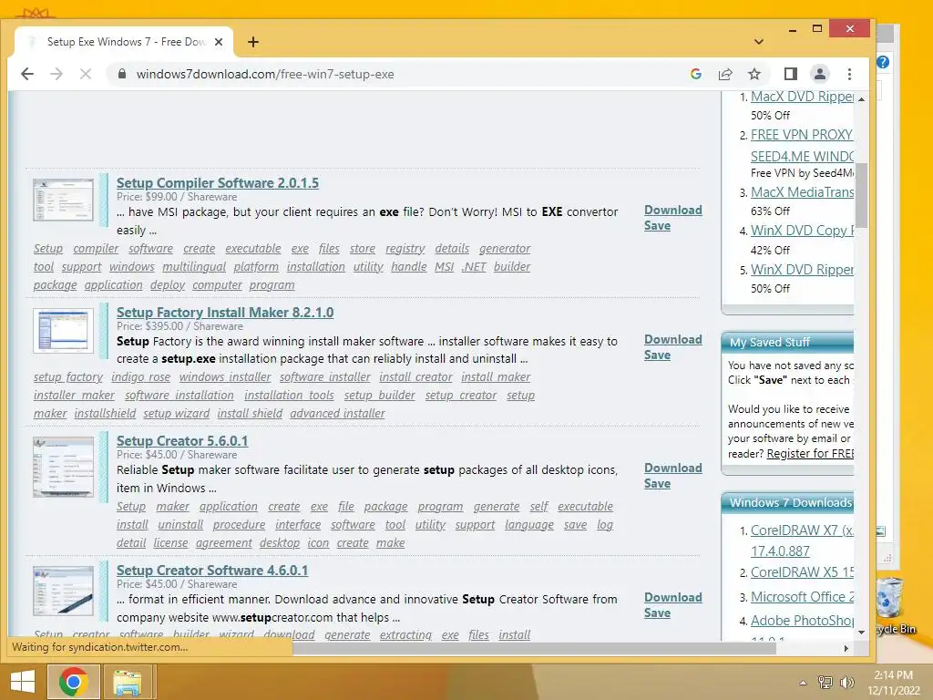
Task: Click the 'registry' tag link
Action: tap(405, 248)
